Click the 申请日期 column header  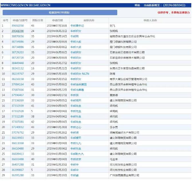57,20
